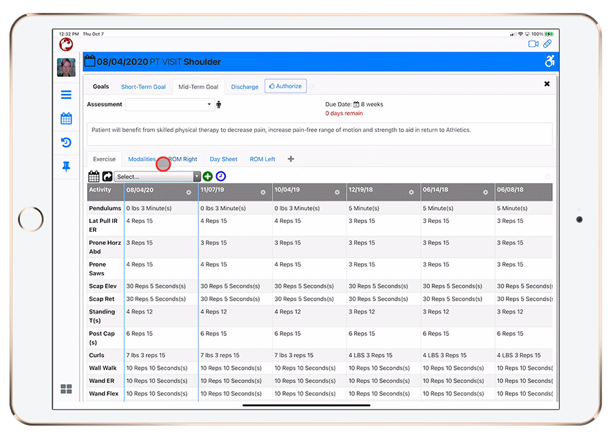The height and width of the screenshot is (440, 612).
Task: Open gear settings for 06/14/18 column
Action: [x=485, y=192]
